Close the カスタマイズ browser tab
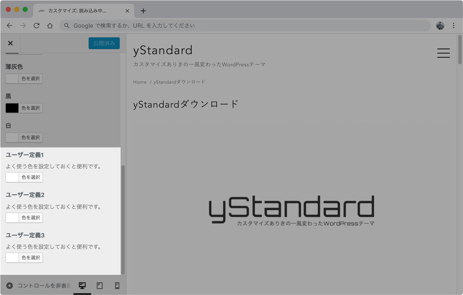This screenshot has width=463, height=295. click(127, 11)
